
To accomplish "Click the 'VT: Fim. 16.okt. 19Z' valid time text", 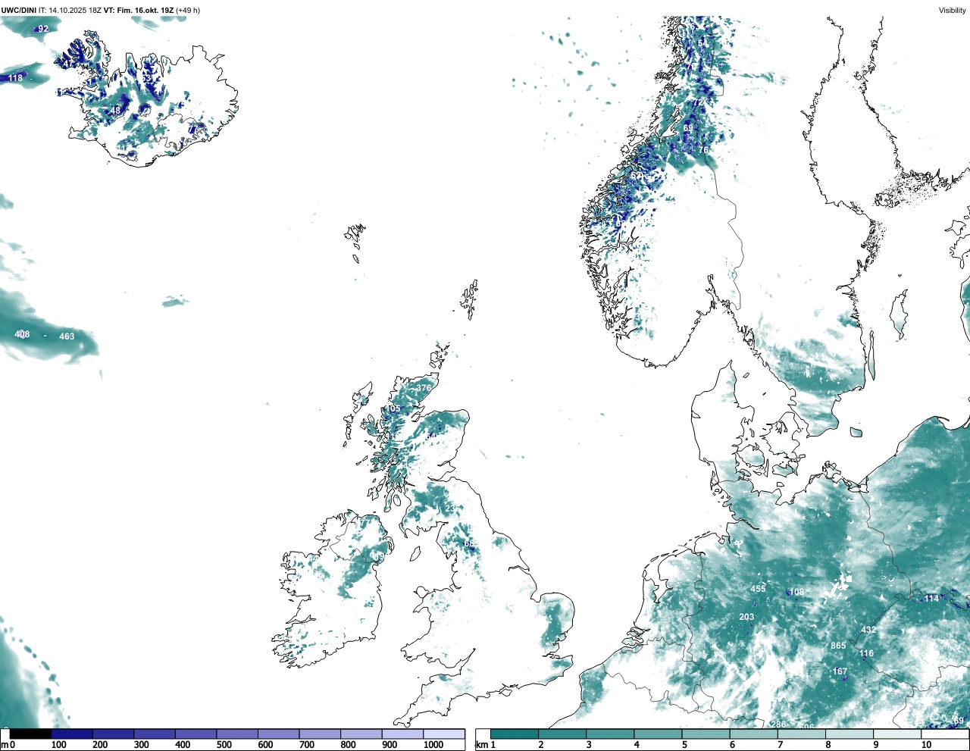I will click(x=139, y=11).
